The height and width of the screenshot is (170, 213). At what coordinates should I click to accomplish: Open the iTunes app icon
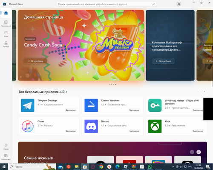point(28,126)
